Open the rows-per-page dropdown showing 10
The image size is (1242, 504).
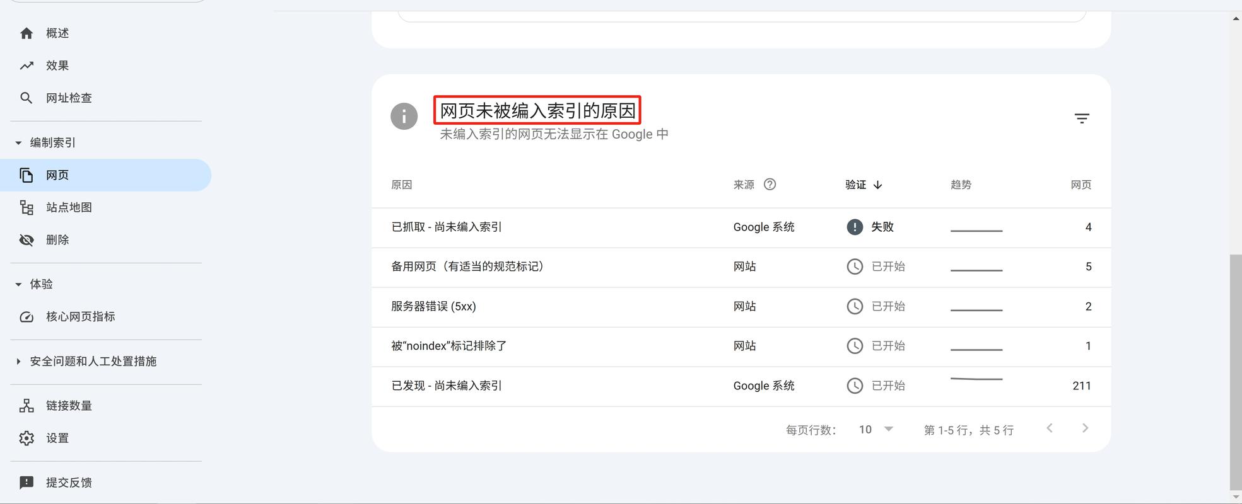click(x=875, y=429)
